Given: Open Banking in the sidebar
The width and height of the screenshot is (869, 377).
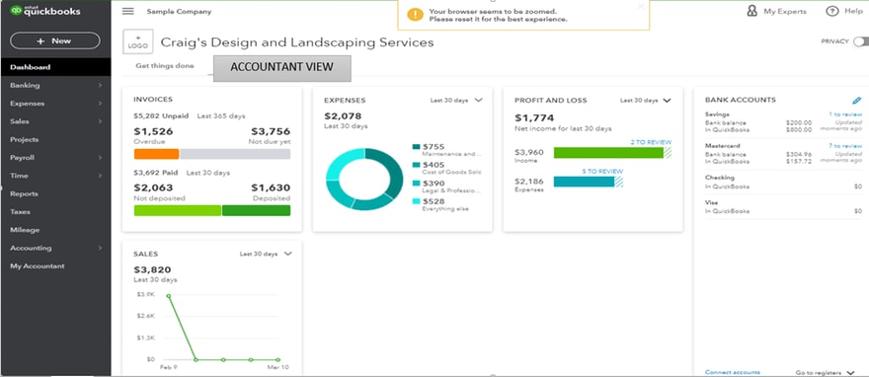Looking at the screenshot, I should pyautogui.click(x=55, y=85).
